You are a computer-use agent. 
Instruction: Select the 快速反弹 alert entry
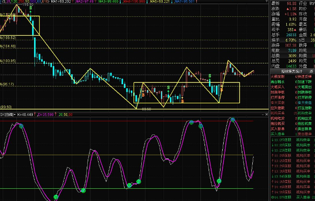coord(305,77)
